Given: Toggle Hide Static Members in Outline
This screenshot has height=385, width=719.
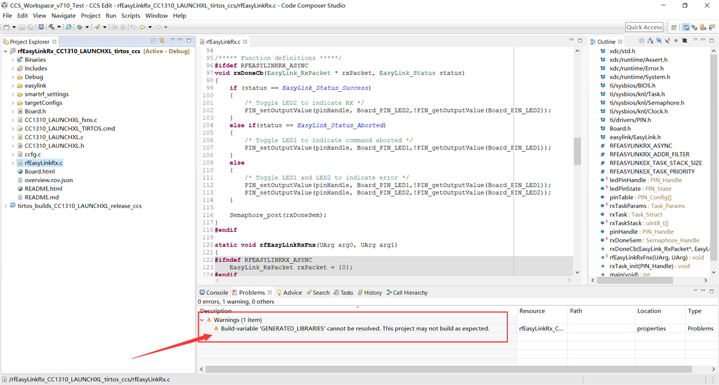Looking at the screenshot, I should pyautogui.click(x=668, y=41).
